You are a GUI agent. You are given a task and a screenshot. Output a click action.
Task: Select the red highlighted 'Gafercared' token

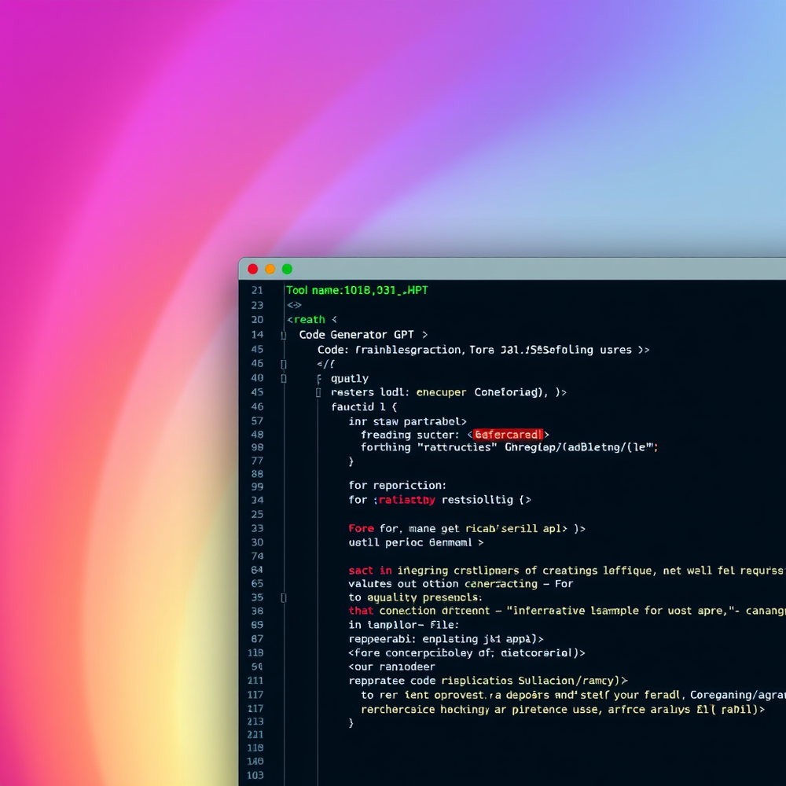pos(508,435)
